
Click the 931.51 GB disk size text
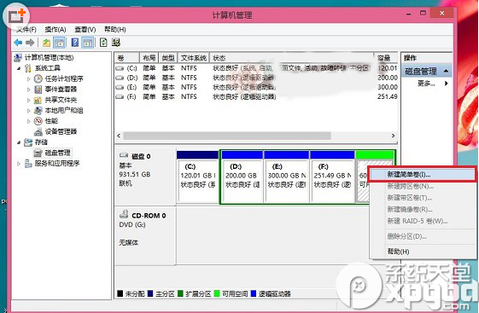(x=135, y=175)
